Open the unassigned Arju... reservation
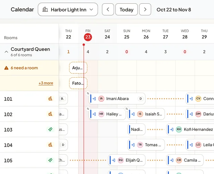This screenshot has height=174, width=214. point(78,68)
